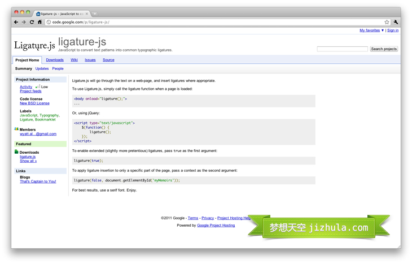Open Project Hosting Help footer link
Screen dimensions: 412x264
[x=234, y=218]
